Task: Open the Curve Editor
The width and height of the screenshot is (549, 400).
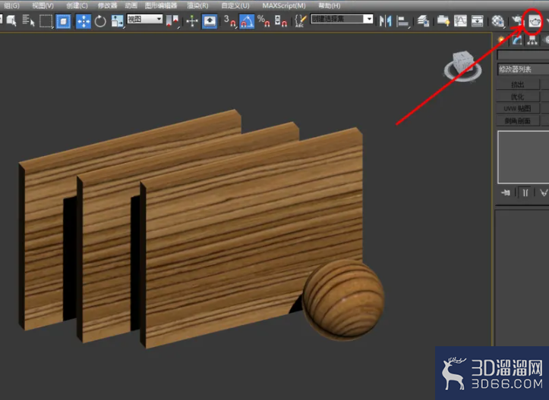Action: point(460,21)
